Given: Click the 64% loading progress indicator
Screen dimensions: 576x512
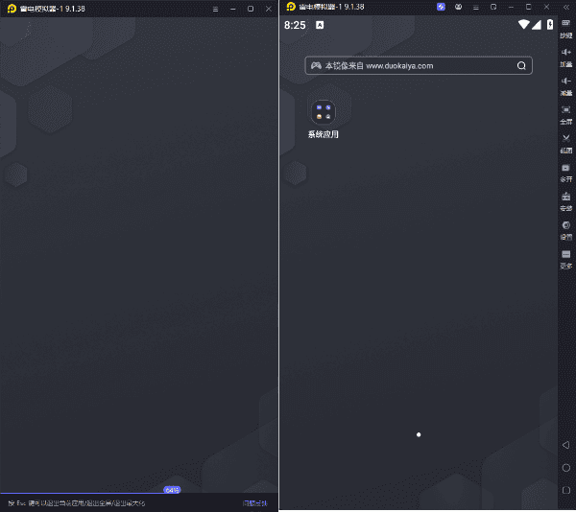Looking at the screenshot, I should [x=172, y=490].
